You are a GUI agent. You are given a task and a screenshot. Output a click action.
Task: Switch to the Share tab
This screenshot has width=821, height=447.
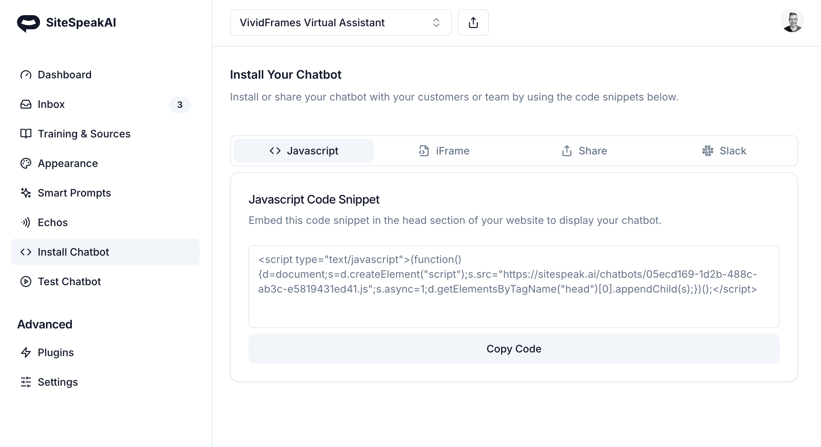[584, 151]
